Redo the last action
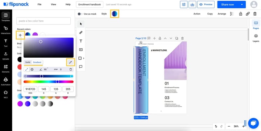Image resolution: width=261 pixels, height=131 pixels. coord(221,127)
